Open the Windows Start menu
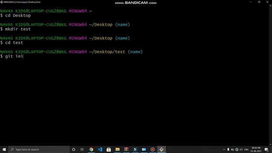The height and width of the screenshot is (153, 272). [x=4, y=149]
